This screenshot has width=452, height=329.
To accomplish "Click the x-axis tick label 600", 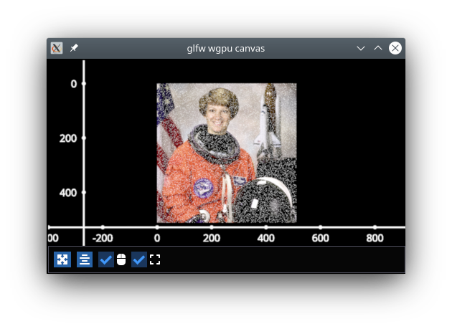I will (x=320, y=238).
